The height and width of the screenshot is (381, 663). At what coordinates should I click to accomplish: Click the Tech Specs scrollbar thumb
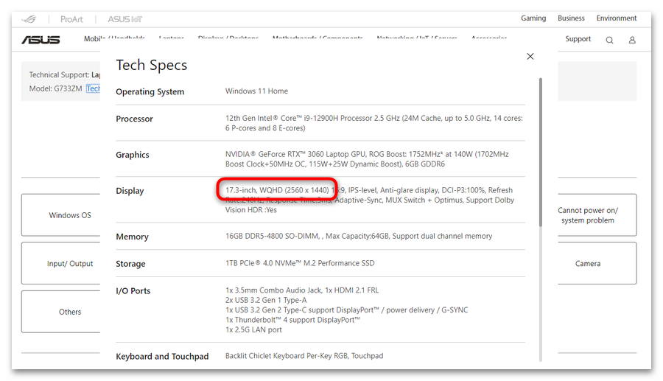tap(541, 153)
